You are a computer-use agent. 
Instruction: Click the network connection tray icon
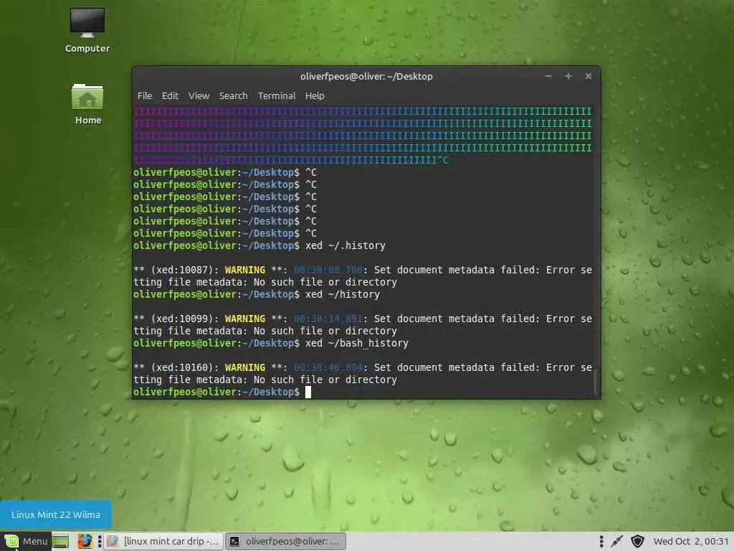[617, 541]
